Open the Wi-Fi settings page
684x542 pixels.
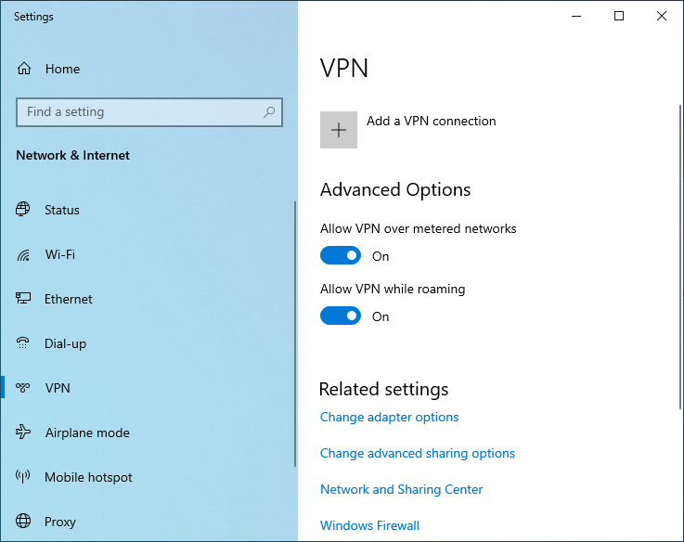coord(59,254)
